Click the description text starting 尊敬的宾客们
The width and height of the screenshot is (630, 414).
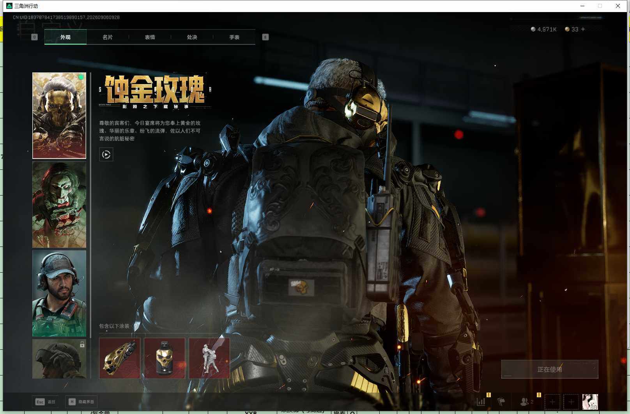[150, 130]
